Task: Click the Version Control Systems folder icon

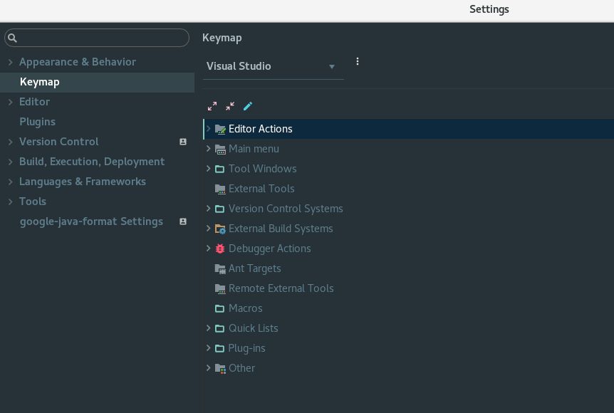Action: pyautogui.click(x=220, y=209)
